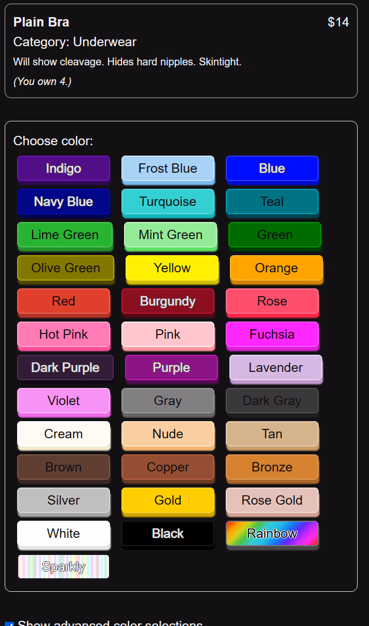Select the Frost Blue color
The height and width of the screenshot is (626, 369).
pos(168,169)
